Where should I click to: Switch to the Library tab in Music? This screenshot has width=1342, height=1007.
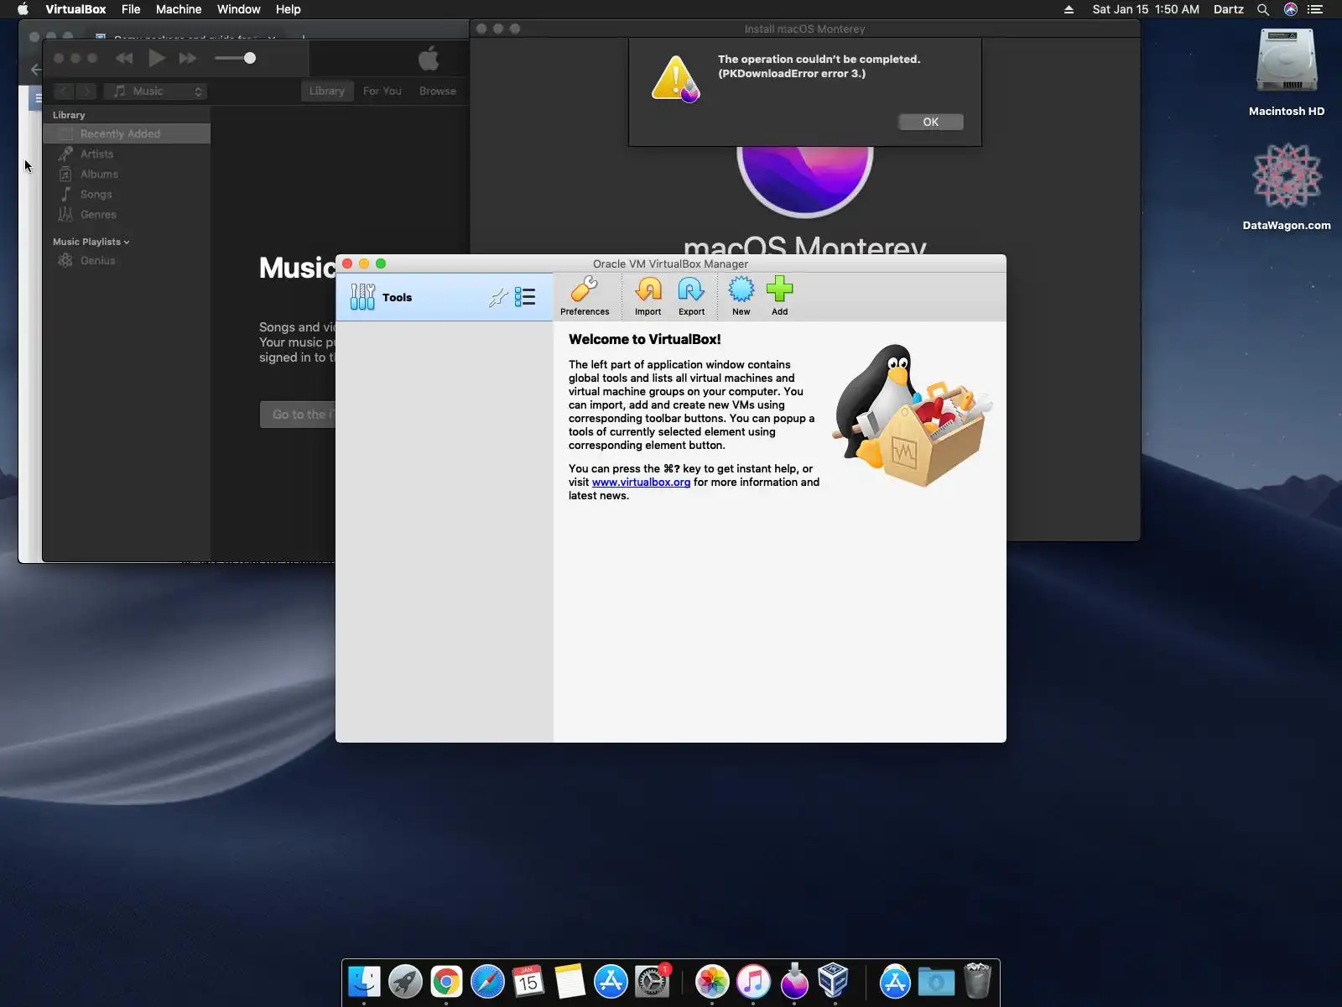[326, 91]
